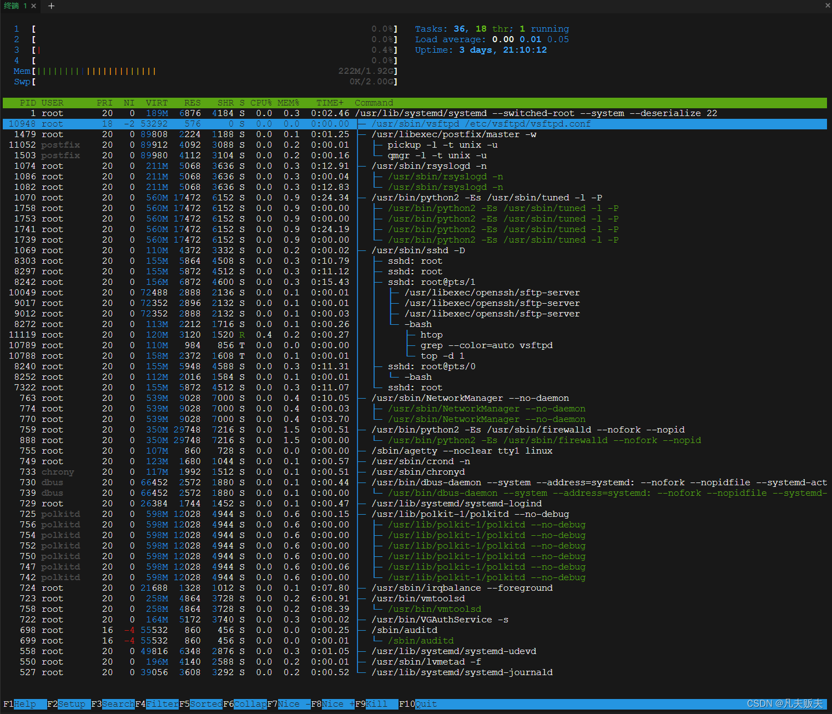Sort by the CPU% column header
The image size is (832, 714).
[x=261, y=103]
